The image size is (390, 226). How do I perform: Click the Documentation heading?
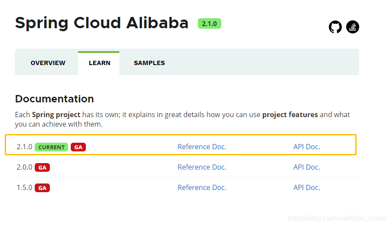(54, 99)
